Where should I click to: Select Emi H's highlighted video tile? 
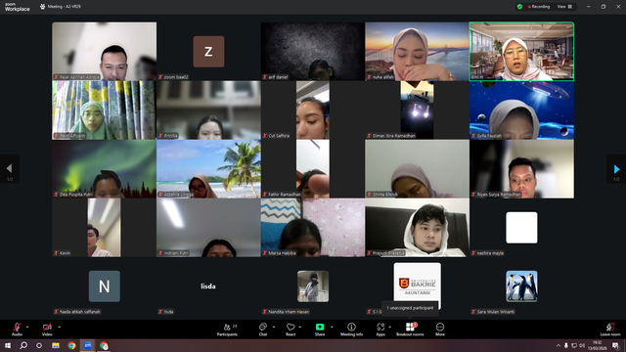521,51
